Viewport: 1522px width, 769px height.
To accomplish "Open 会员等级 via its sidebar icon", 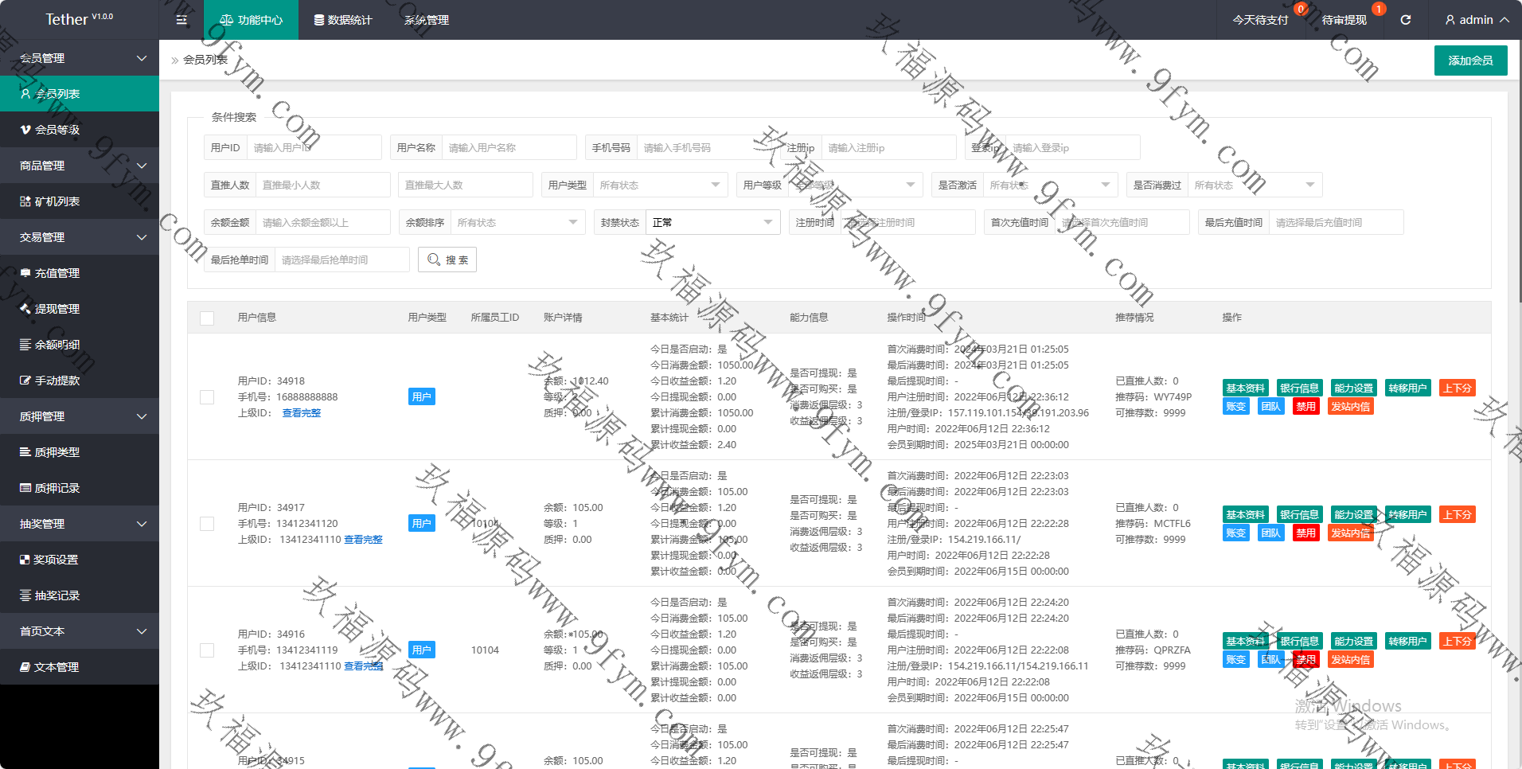I will [x=25, y=130].
